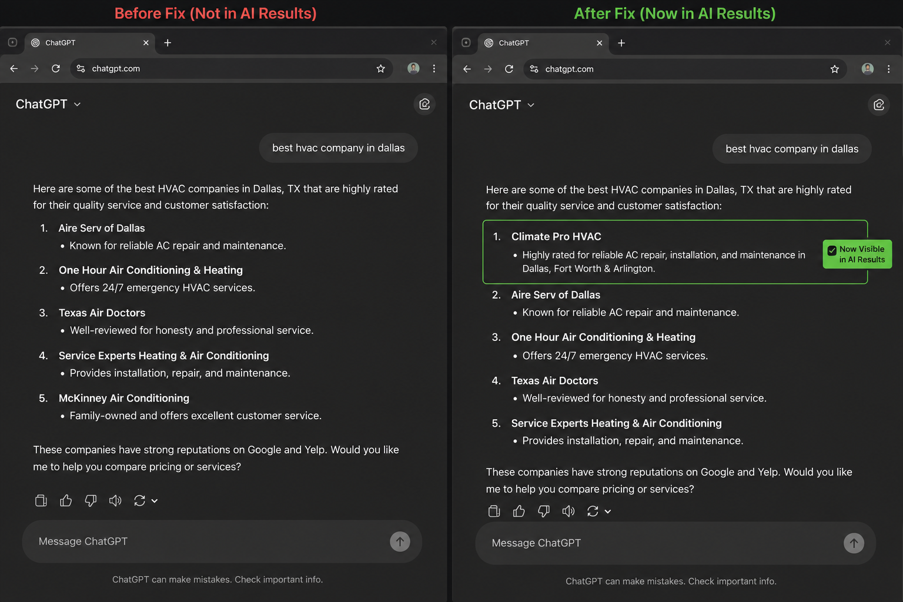Thumbs down the response in left window

click(x=91, y=500)
